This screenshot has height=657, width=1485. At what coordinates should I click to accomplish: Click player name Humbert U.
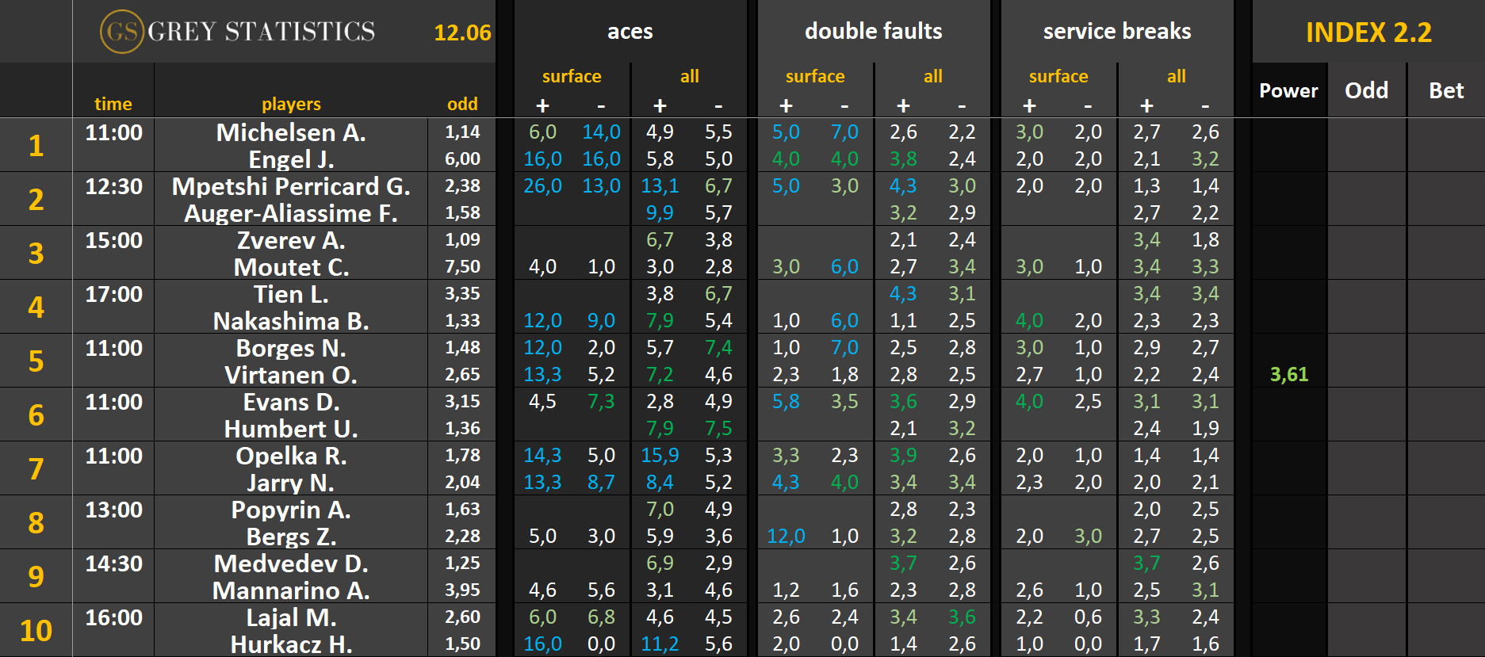(x=291, y=429)
